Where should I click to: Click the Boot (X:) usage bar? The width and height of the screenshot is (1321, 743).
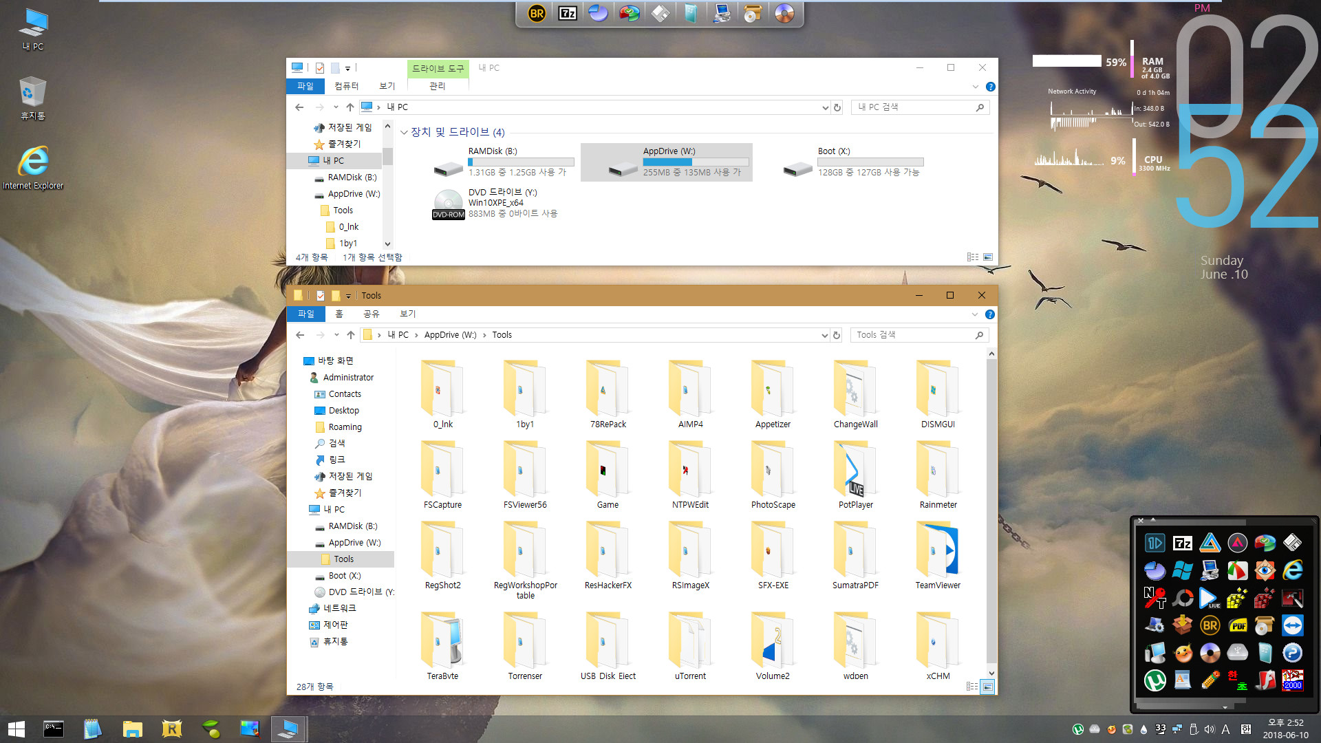(870, 162)
